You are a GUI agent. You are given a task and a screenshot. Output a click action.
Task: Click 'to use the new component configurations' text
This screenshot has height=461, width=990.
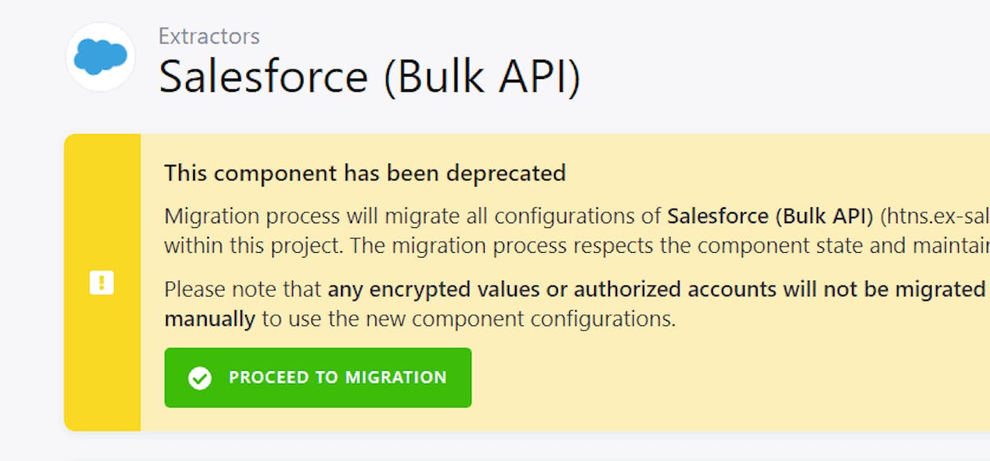(x=469, y=320)
